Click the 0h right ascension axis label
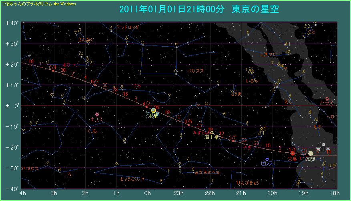 [148, 193]
